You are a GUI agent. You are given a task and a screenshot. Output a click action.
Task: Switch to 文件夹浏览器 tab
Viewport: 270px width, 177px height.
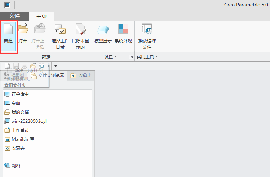pyautogui.click(x=47, y=76)
